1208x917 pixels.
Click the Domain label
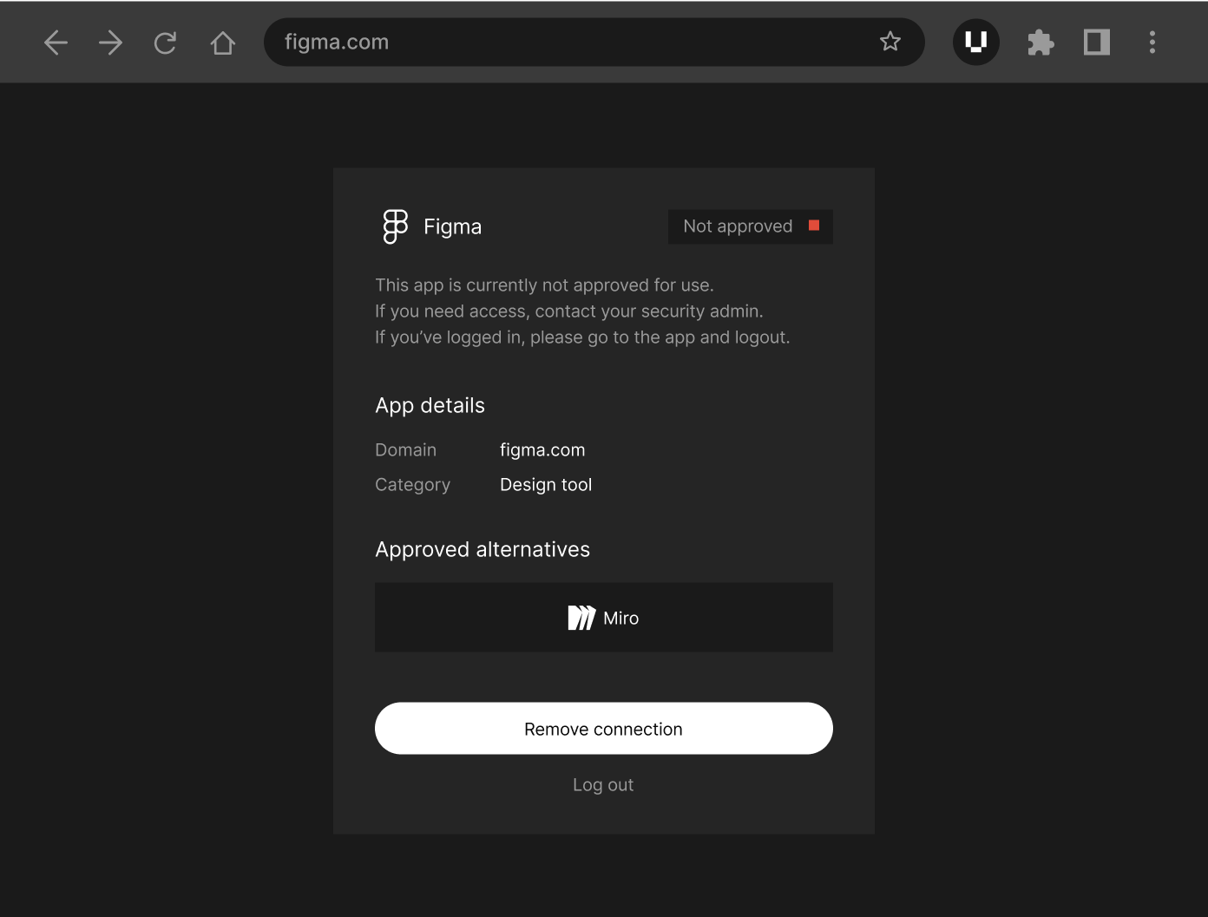(405, 450)
